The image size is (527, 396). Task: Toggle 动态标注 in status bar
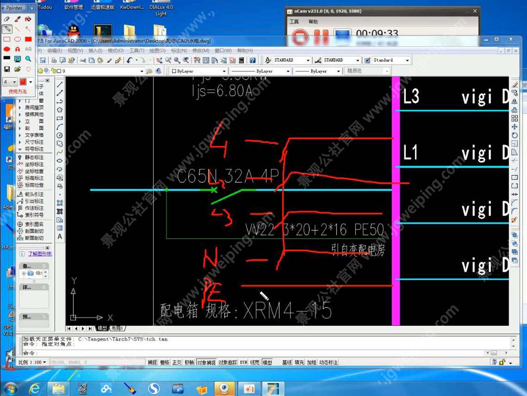click(328, 362)
